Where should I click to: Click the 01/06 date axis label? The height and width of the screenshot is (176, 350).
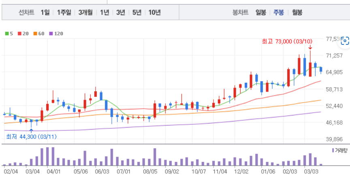point(268,172)
